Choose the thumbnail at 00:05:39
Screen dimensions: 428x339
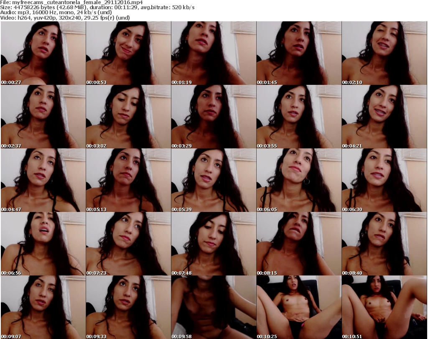click(214, 180)
